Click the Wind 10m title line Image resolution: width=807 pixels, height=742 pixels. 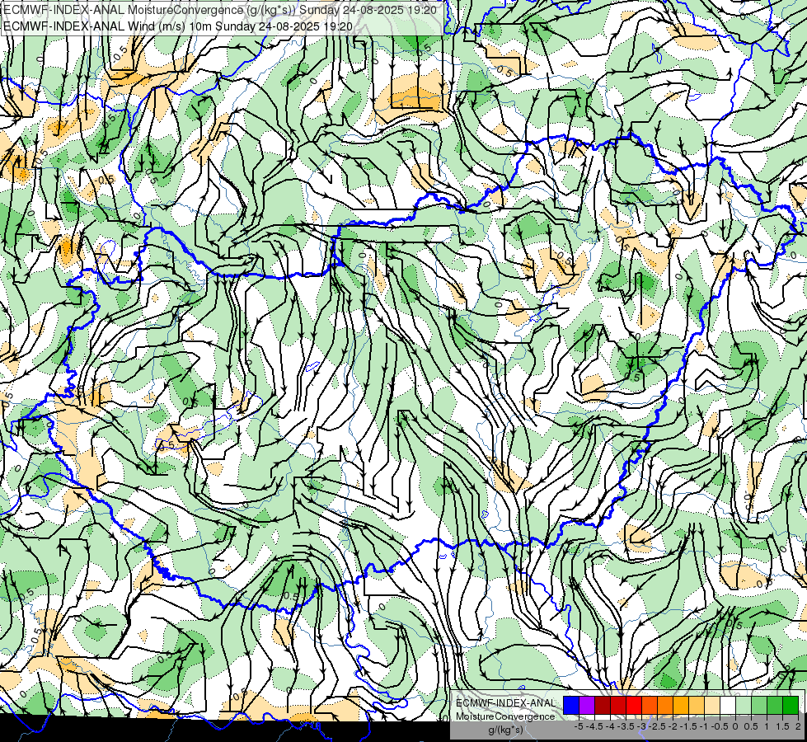178,26
